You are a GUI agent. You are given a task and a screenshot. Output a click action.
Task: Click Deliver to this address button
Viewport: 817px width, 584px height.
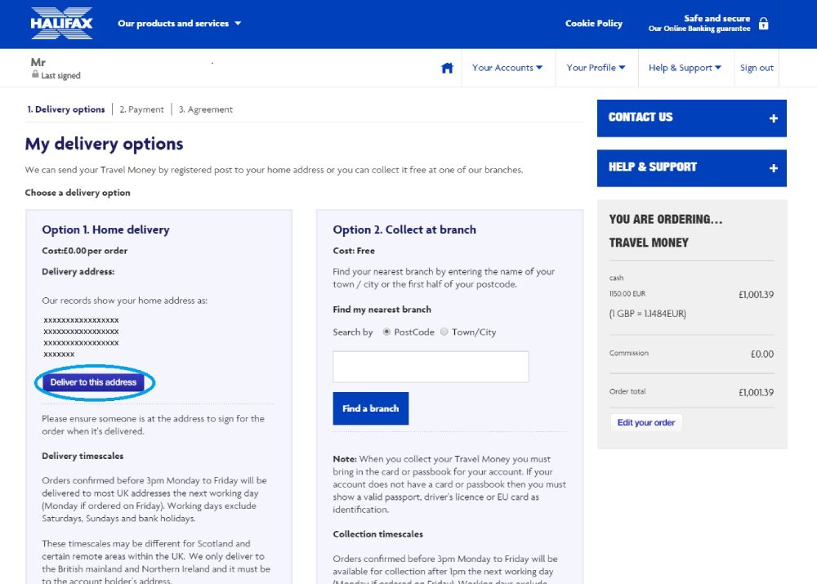94,382
